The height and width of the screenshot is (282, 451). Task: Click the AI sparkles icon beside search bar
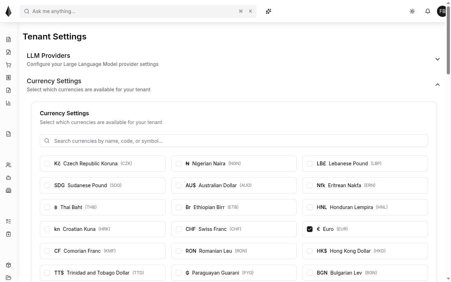click(x=268, y=11)
